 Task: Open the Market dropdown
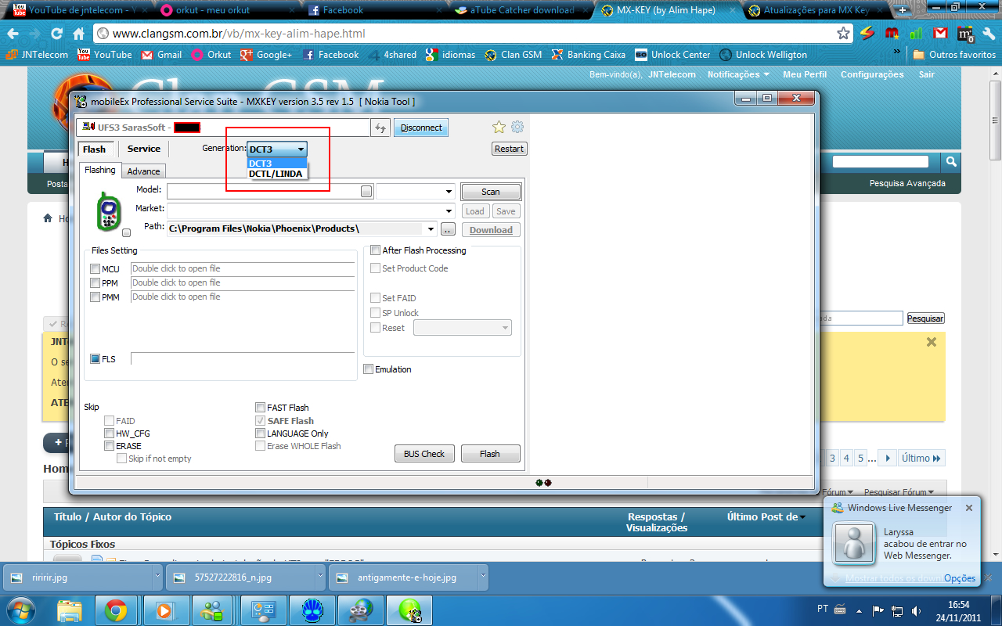[449, 211]
